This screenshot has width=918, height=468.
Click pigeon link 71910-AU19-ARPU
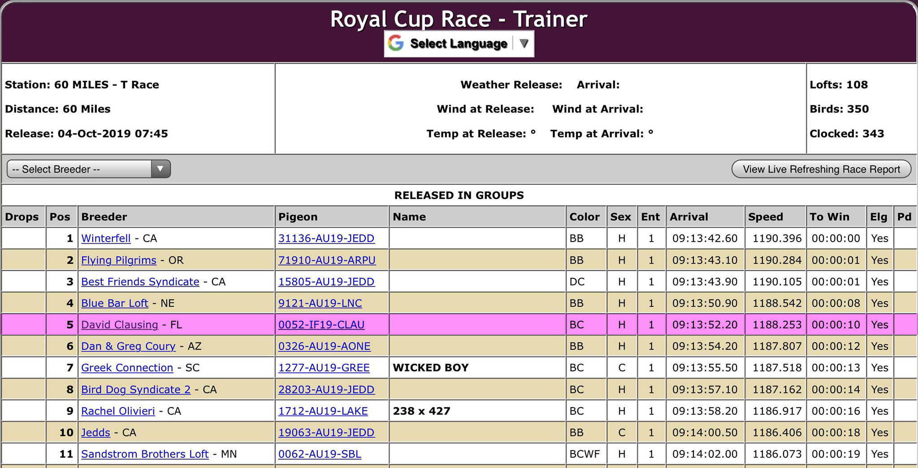[x=327, y=260]
